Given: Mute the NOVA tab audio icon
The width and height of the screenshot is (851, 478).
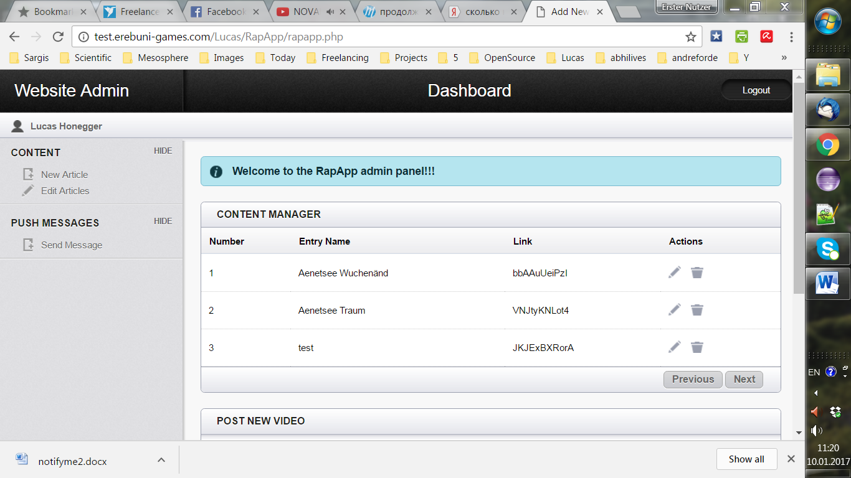Looking at the screenshot, I should click(x=330, y=11).
